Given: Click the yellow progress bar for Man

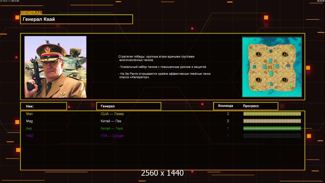Looking at the screenshot, I should pyautogui.click(x=272, y=114).
